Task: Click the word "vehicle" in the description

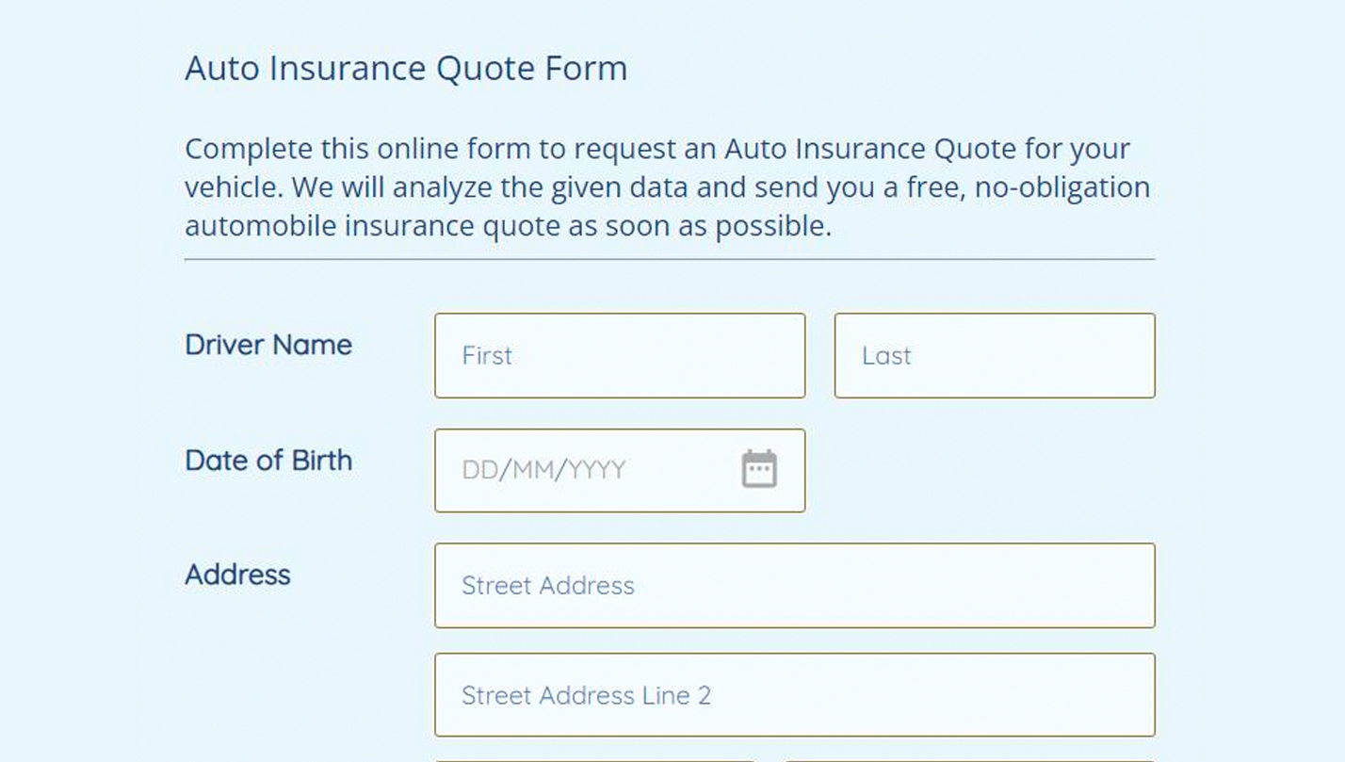Action: [x=231, y=187]
